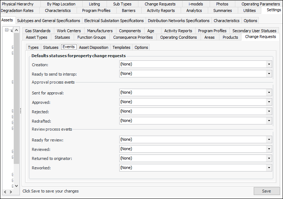
Task: Select the Consequence Priorities tab
Action: [x=133, y=37]
